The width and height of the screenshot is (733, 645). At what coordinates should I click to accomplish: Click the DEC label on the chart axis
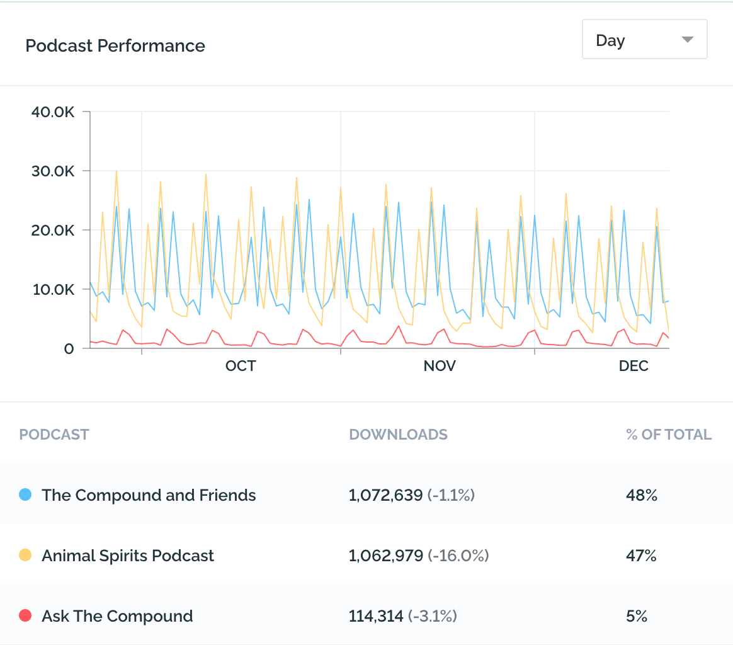(x=634, y=366)
